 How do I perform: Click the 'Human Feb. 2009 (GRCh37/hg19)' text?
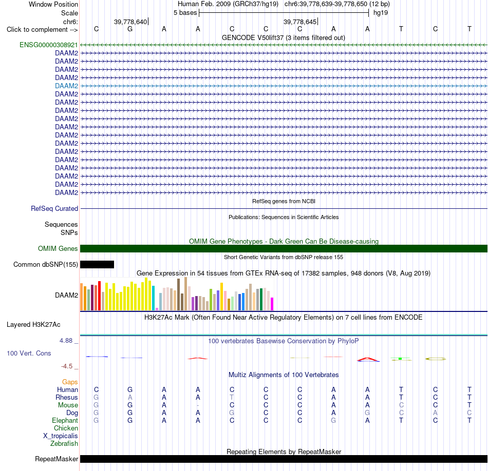tap(228, 4)
